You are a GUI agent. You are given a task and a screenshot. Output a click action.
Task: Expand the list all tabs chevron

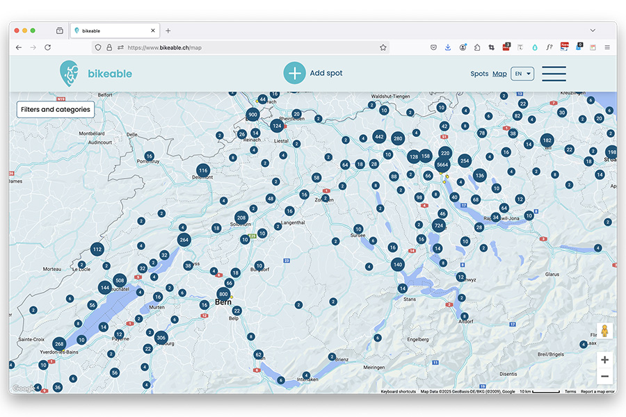tap(593, 31)
